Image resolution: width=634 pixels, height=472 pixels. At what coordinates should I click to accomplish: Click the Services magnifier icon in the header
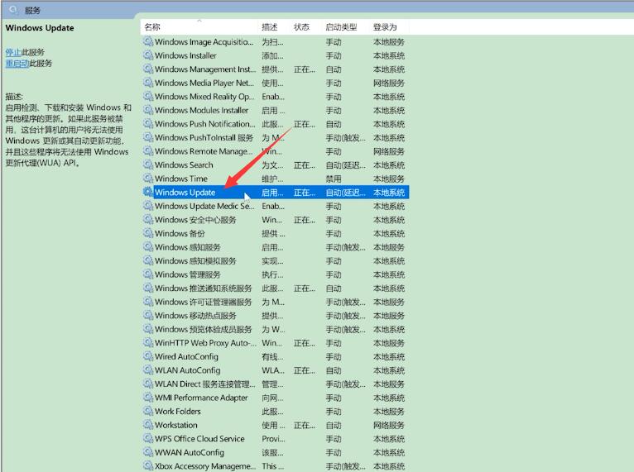tap(13, 9)
